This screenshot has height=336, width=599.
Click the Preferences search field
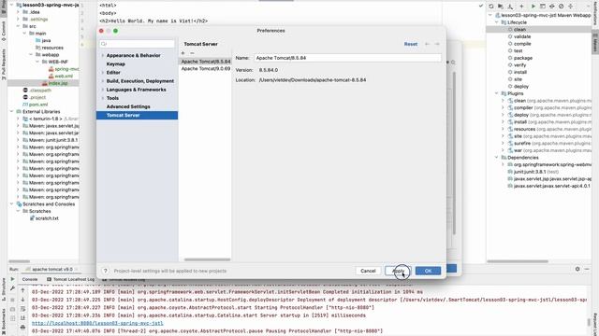click(x=138, y=44)
